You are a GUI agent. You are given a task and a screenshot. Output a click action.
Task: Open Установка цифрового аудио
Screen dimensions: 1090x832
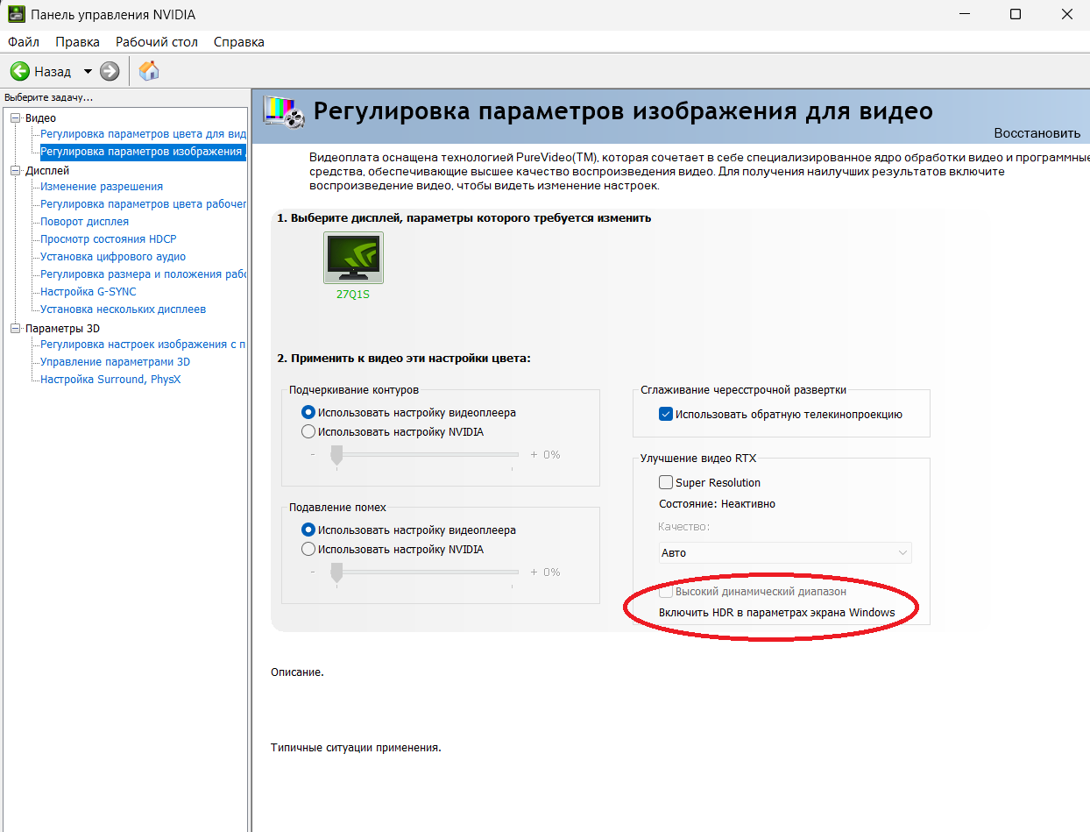113,257
